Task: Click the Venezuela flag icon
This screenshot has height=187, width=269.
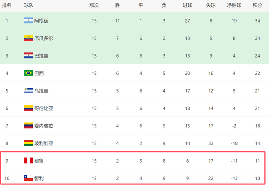Action: (x=28, y=126)
